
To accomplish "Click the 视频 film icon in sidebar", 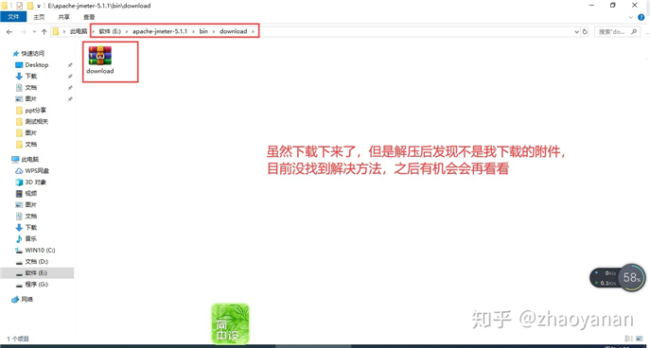I will [19, 194].
